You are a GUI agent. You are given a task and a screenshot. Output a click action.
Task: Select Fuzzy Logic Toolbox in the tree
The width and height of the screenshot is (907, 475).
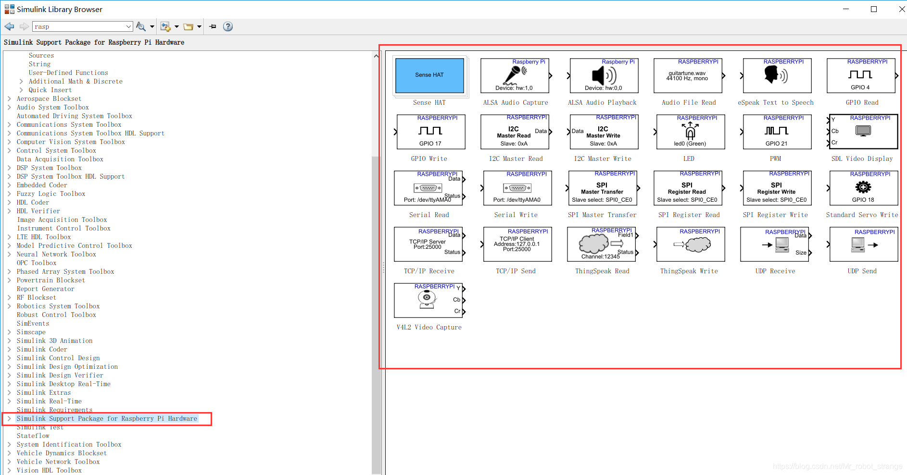click(51, 194)
